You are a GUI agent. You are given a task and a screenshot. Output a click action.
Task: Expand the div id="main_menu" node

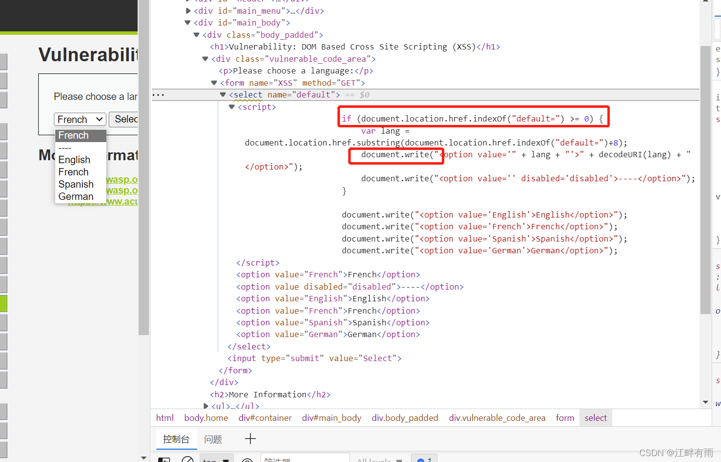[189, 10]
